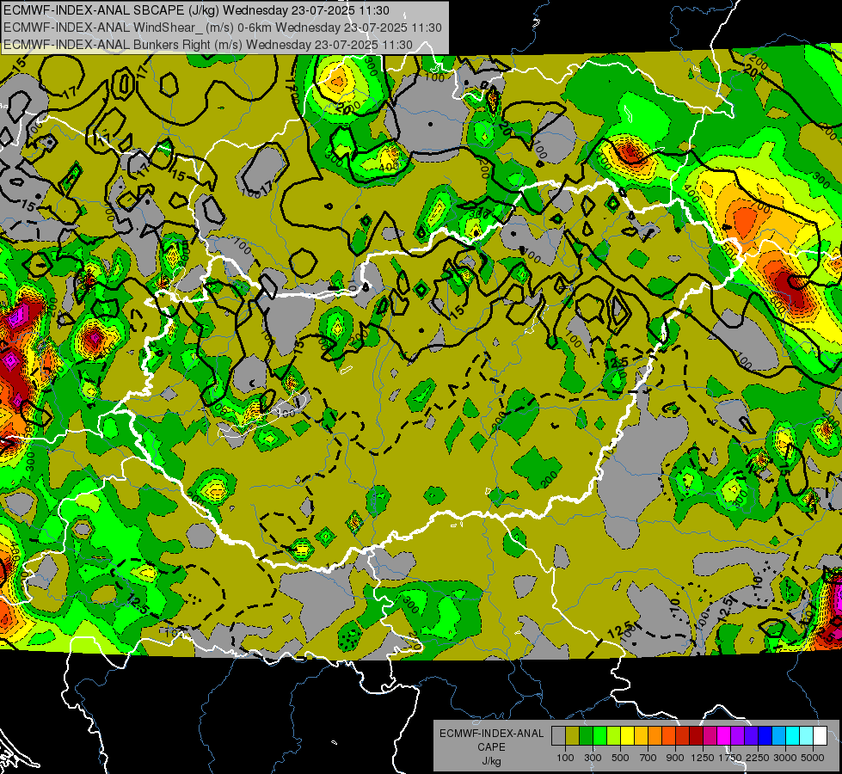
Task: Click the J/kg unit label in legend
Action: (491, 761)
